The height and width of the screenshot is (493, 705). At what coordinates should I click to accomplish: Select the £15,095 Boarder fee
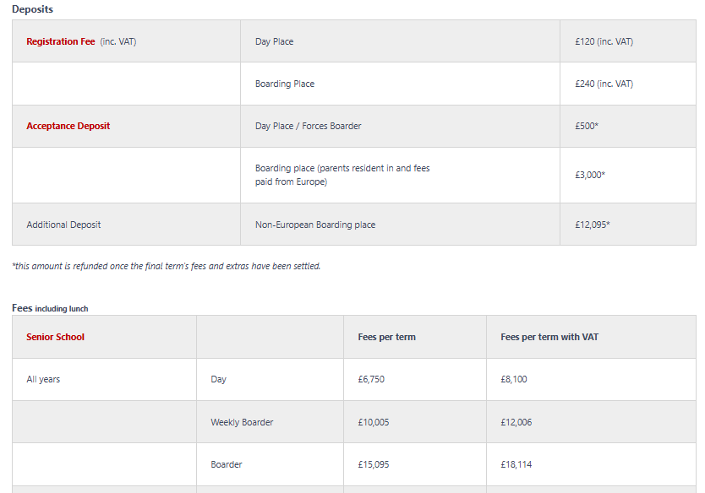point(373,464)
